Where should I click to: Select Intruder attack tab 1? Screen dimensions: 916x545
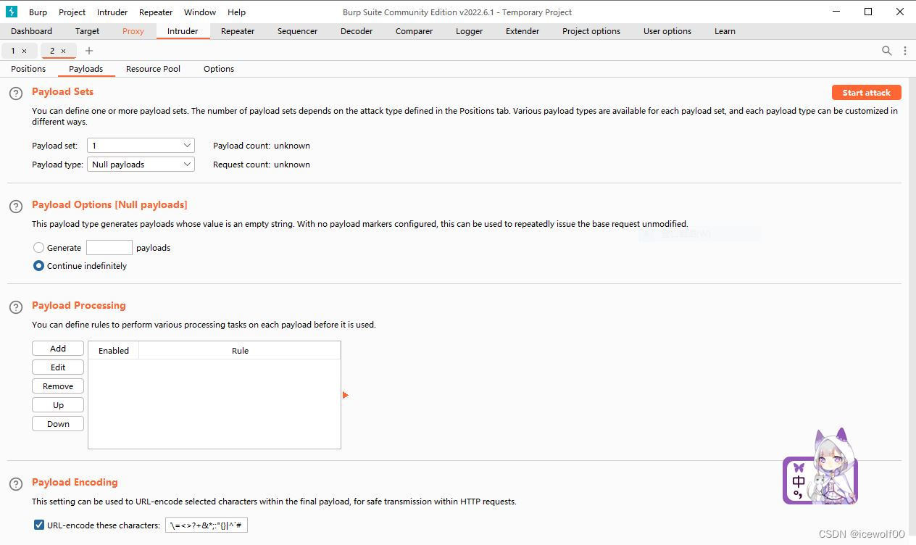13,51
